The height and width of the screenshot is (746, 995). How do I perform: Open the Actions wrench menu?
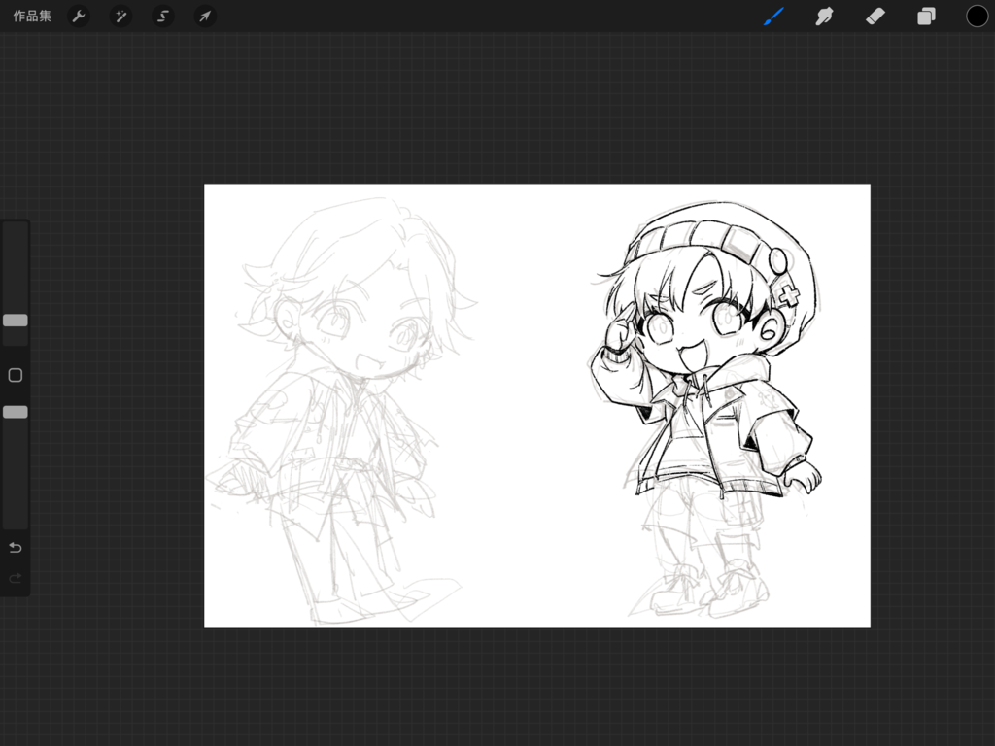coord(79,16)
